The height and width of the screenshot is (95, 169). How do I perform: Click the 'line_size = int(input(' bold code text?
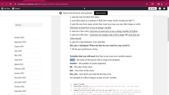(x=100, y=45)
